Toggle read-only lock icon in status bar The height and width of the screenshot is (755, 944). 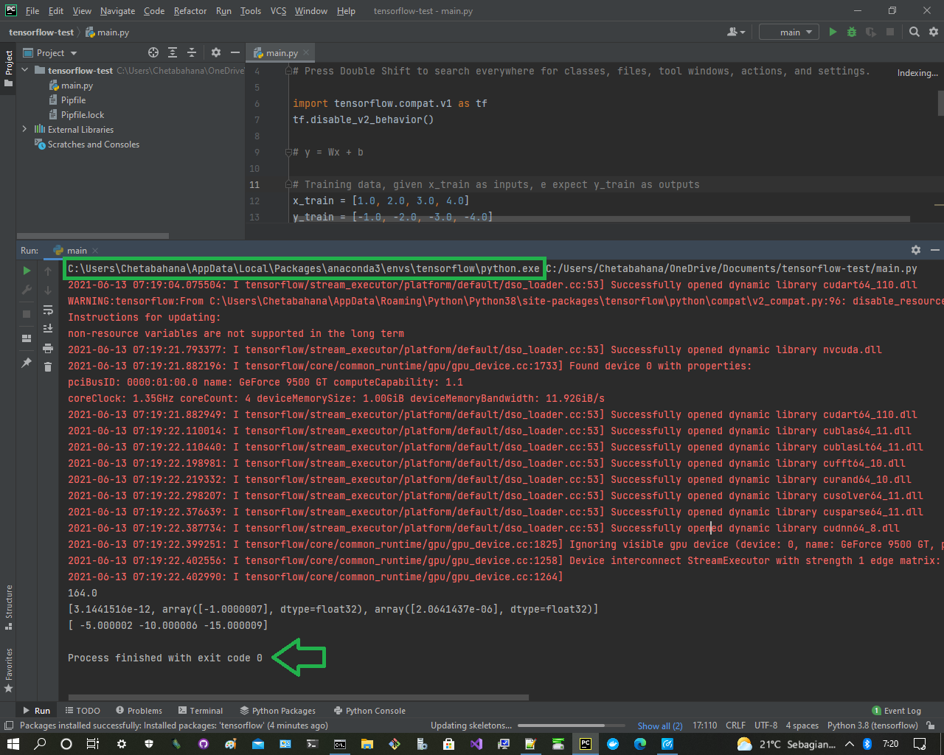[x=931, y=726]
